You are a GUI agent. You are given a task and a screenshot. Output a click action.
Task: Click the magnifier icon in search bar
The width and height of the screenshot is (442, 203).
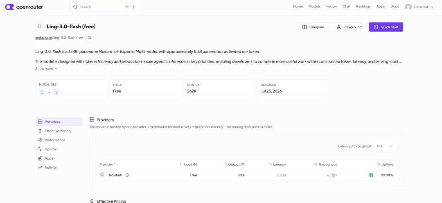coord(75,7)
